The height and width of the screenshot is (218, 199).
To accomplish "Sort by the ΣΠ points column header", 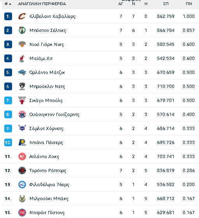I will click(x=166, y=4).
